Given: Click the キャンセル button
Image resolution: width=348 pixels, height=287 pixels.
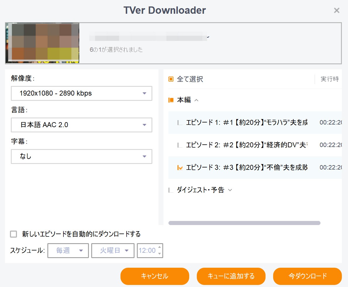Looking at the screenshot, I should point(155,276).
